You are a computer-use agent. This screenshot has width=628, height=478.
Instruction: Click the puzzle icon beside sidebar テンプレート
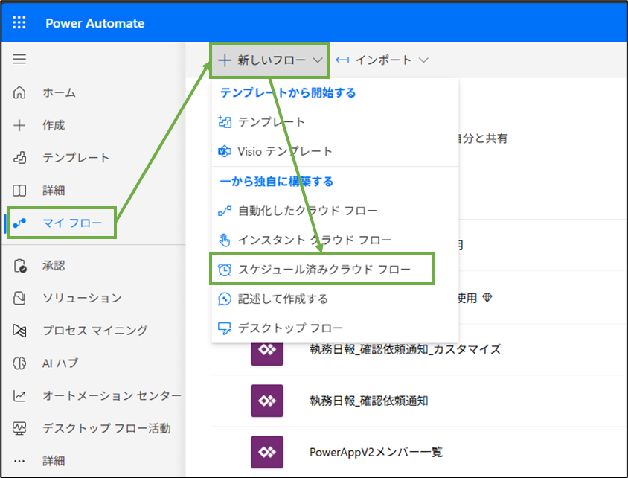click(19, 158)
